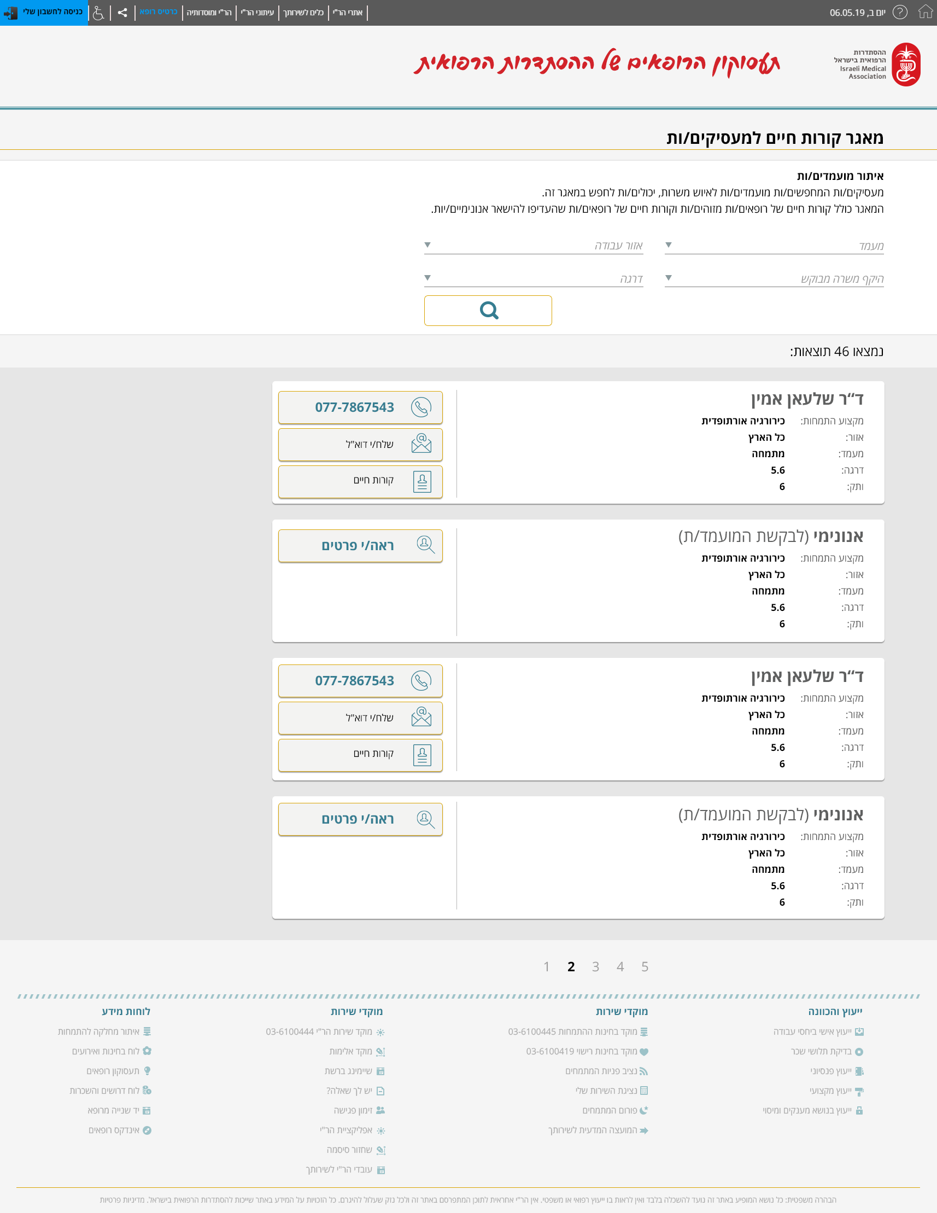Click the document icon beside יש לך שאלה?
This screenshot has width=937, height=1213.
click(380, 1091)
